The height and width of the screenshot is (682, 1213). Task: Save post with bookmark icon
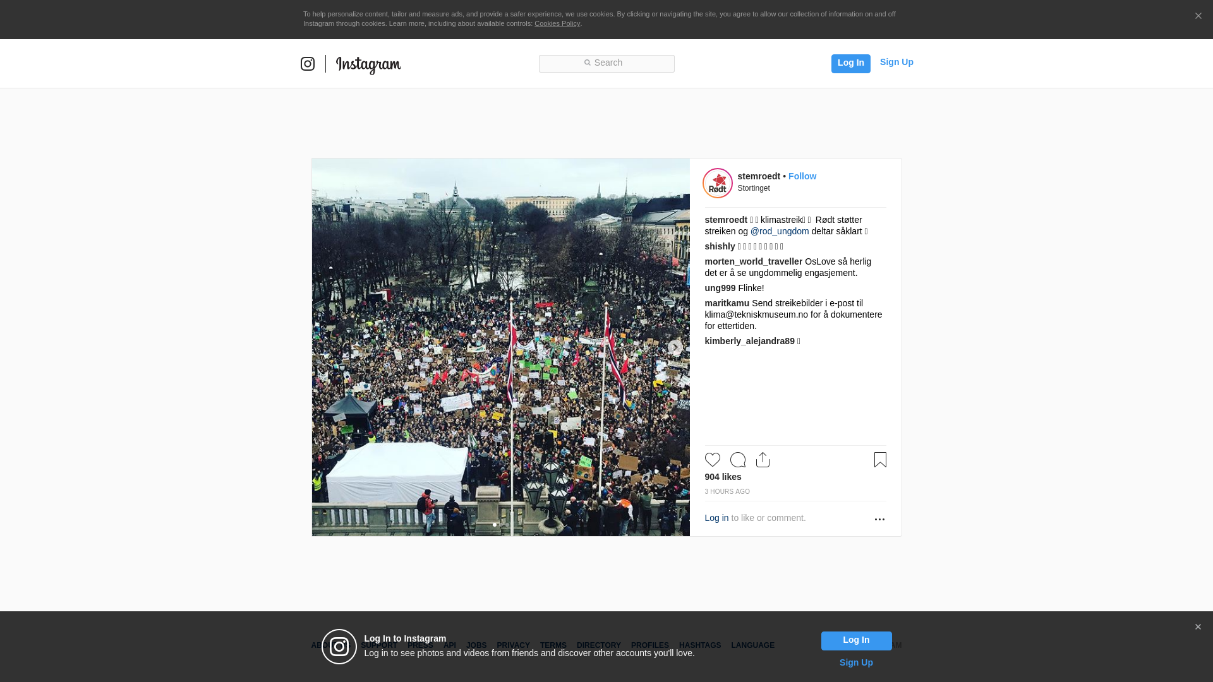tap(880, 460)
